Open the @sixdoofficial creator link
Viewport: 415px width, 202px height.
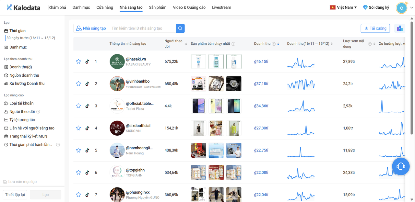point(138,126)
